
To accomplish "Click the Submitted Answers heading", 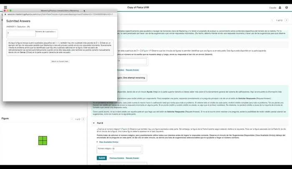I will (x=18, y=21).
